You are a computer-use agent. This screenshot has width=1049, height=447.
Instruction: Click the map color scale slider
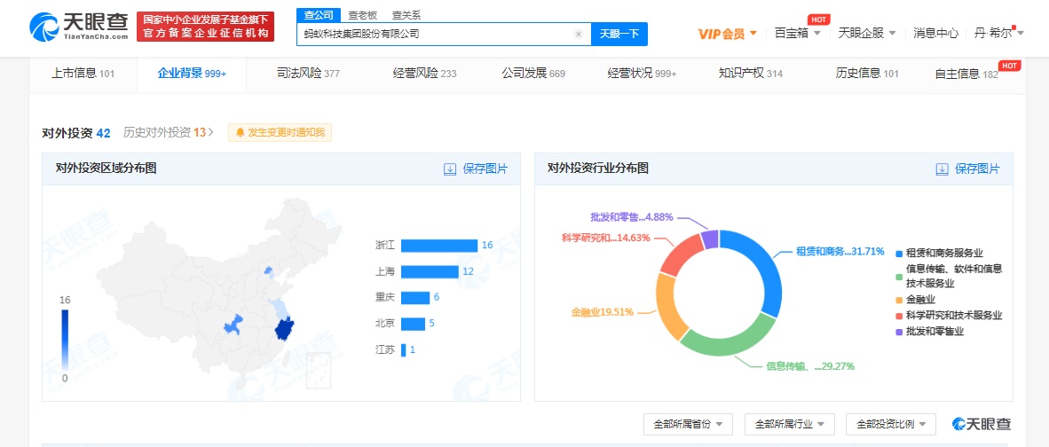(x=65, y=340)
